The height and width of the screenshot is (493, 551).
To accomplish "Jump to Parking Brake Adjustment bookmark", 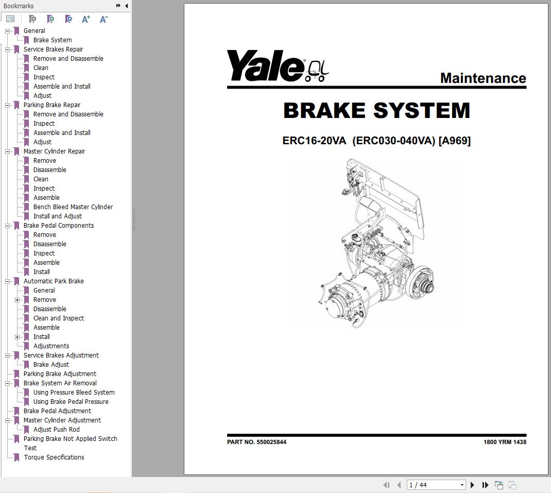I will 60,374.
